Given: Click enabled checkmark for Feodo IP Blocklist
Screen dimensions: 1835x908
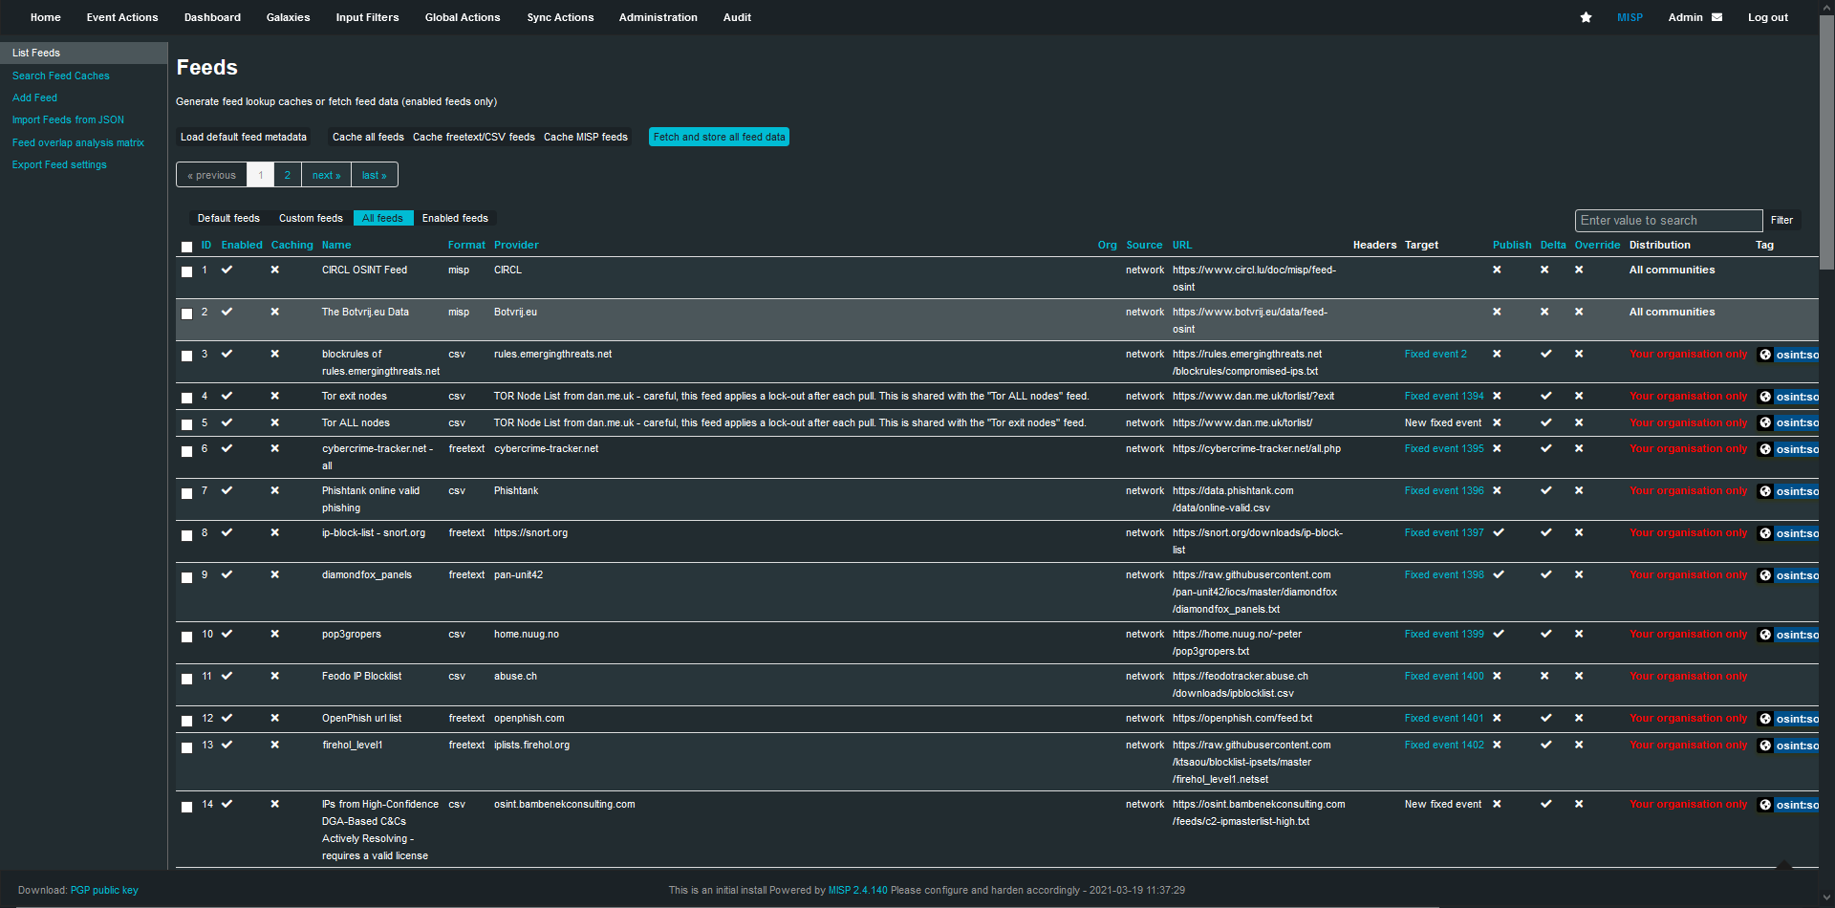Looking at the screenshot, I should 227,676.
